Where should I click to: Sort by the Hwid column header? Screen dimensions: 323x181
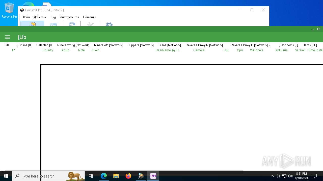(x=96, y=50)
